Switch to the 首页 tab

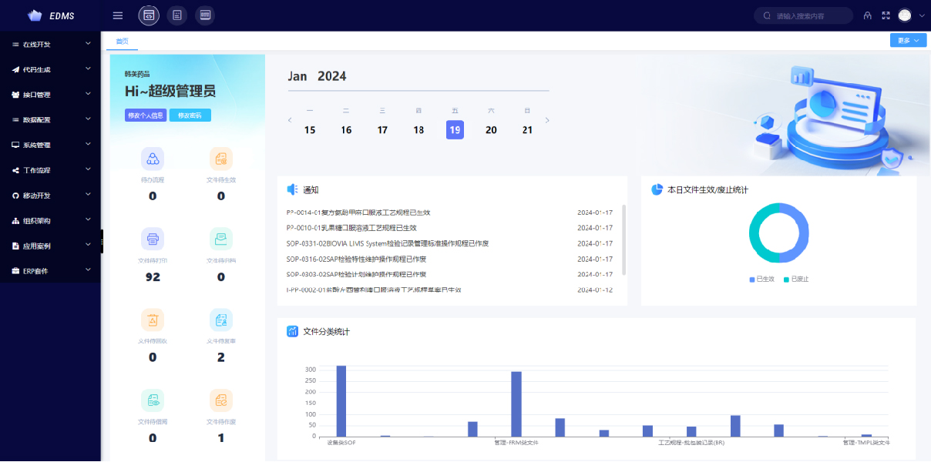tap(122, 41)
